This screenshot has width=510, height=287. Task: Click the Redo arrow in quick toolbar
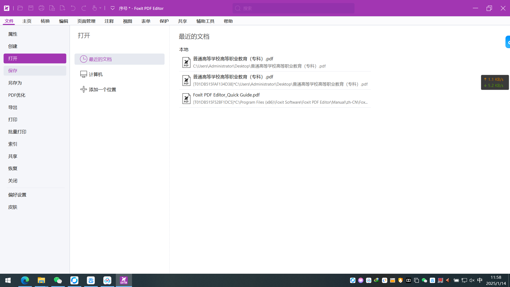(84, 8)
